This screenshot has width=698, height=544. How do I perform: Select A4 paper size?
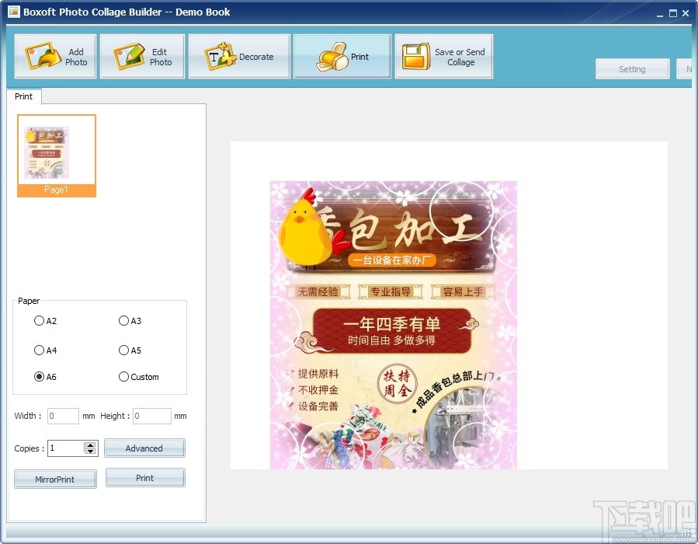click(x=39, y=350)
